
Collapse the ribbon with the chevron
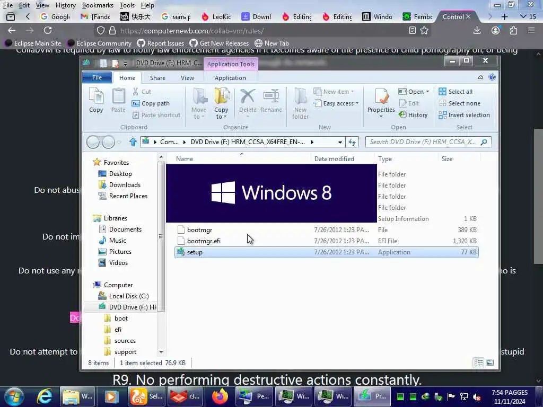480,77
